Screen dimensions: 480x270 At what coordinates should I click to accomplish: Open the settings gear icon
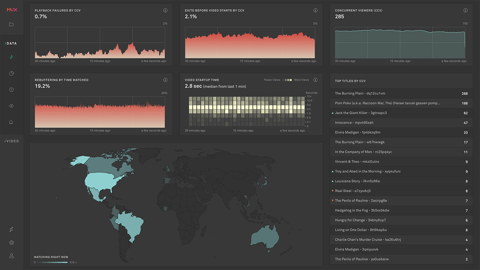pos(11,243)
